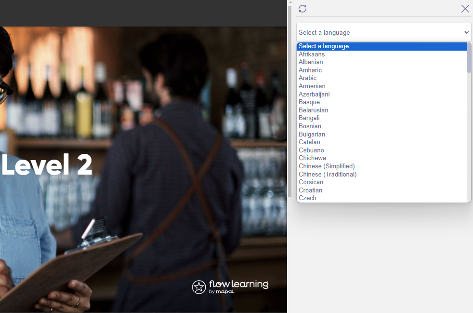
Task: Choose Cebuano language option
Action: point(381,150)
